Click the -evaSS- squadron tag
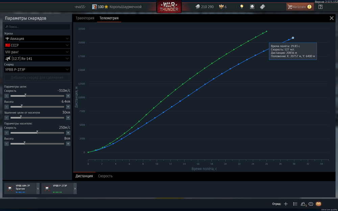This screenshot has width=338, height=211. [x=80, y=7]
